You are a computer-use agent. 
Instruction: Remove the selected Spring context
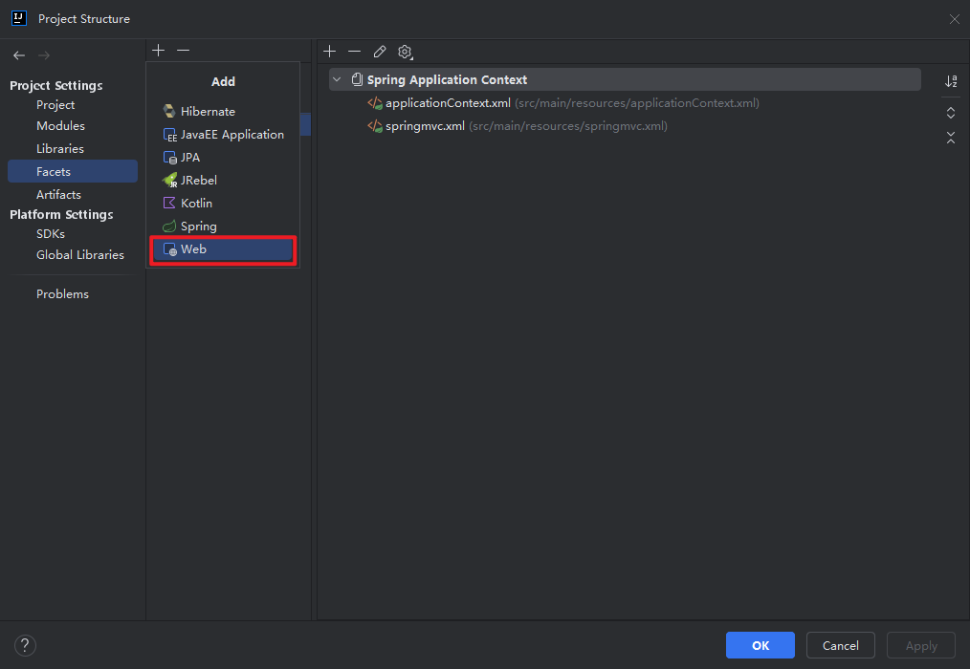(x=355, y=52)
